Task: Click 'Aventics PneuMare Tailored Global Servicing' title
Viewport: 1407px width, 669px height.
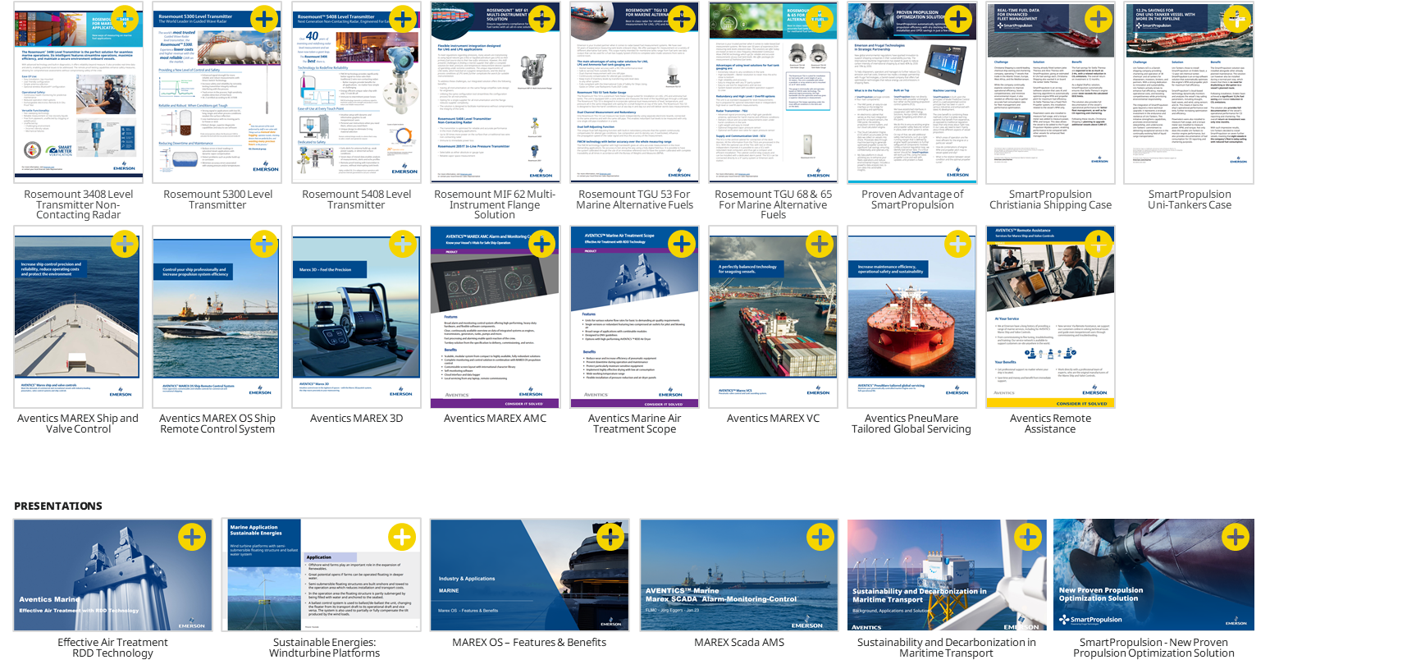Action: tap(911, 424)
